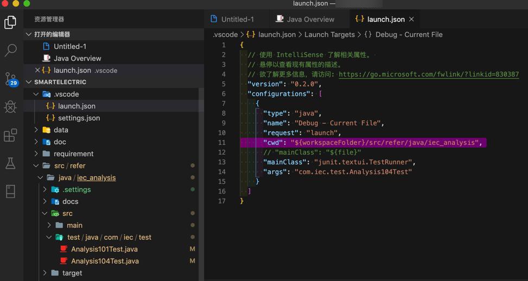
Task: Click the "args" com.iec.test.Analysis104Test line
Action: 338,172
